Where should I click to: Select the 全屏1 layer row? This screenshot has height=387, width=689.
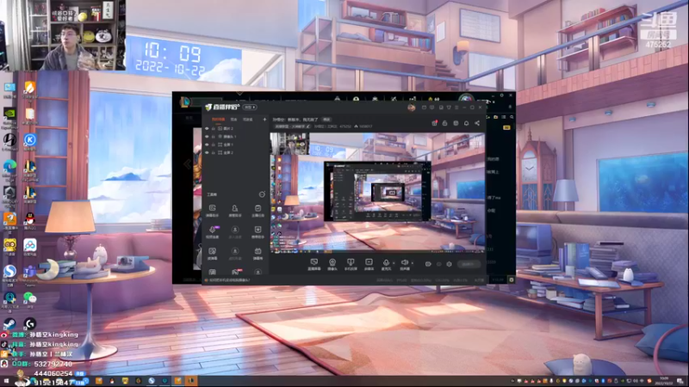(x=236, y=144)
